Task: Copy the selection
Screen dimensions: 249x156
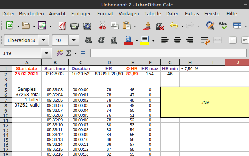Action: [115, 25]
